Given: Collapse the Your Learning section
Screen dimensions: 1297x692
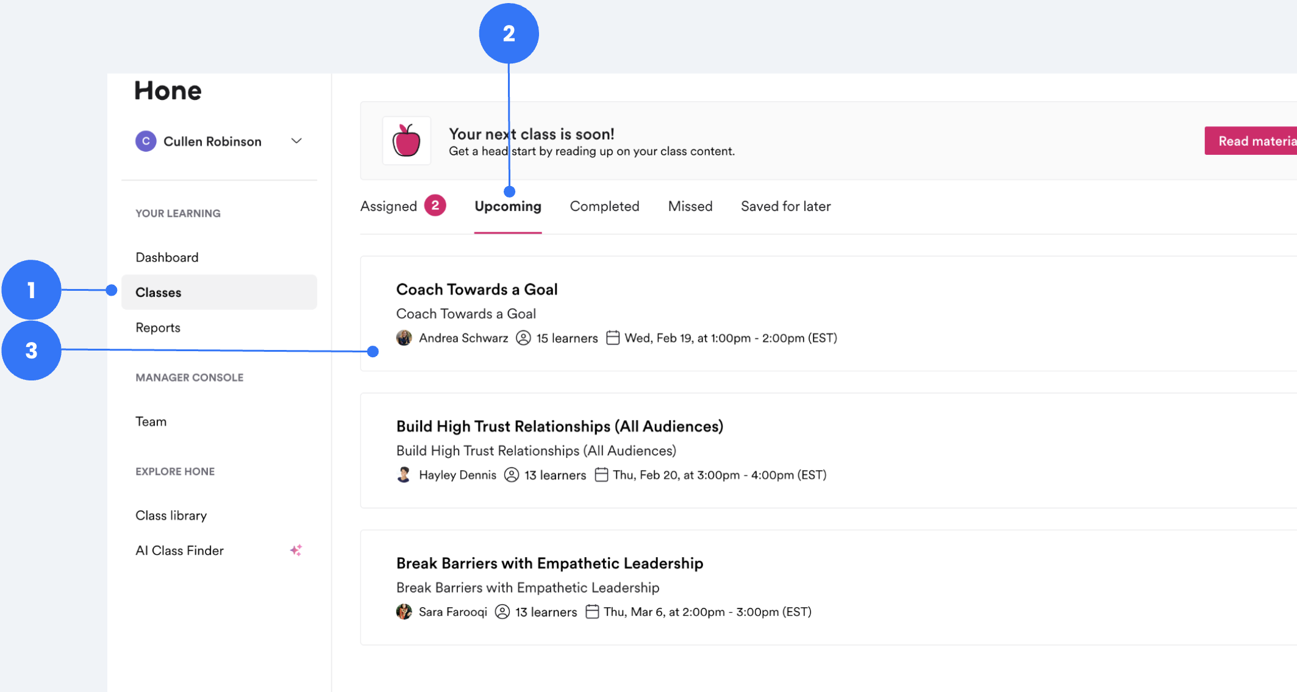Looking at the screenshot, I should (177, 213).
